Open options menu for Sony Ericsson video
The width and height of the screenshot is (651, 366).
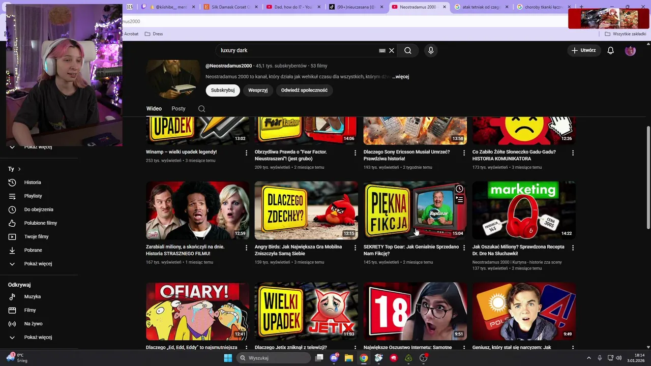coord(464,153)
